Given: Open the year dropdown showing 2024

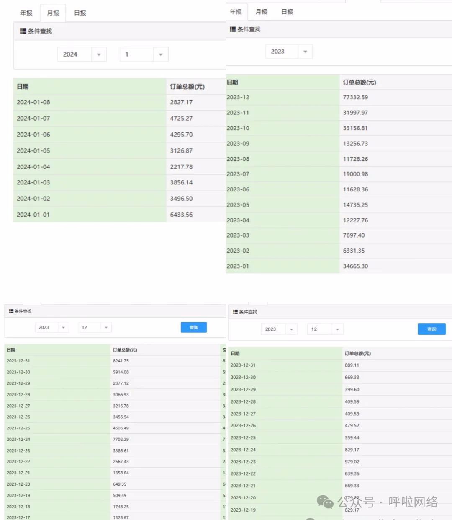Looking at the screenshot, I should tap(82, 54).
